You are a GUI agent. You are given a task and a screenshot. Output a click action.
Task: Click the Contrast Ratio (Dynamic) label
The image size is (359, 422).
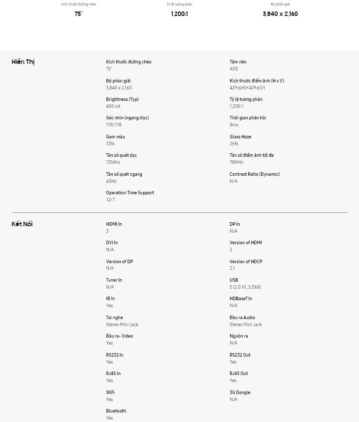click(x=255, y=174)
